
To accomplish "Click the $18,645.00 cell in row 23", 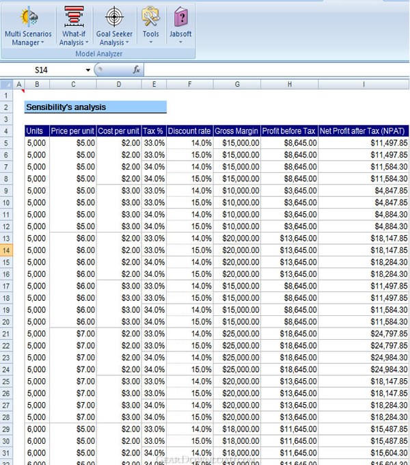I will coord(290,358).
